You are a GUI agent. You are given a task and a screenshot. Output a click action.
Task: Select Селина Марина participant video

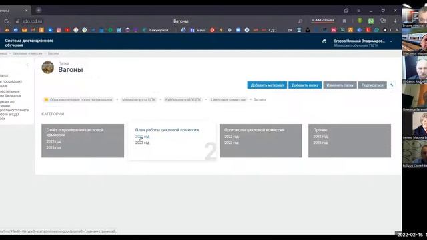point(414,126)
